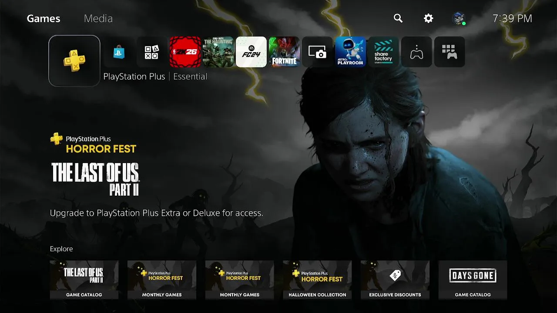The image size is (557, 313).
Task: Click the Explore section heading
Action: [61, 249]
